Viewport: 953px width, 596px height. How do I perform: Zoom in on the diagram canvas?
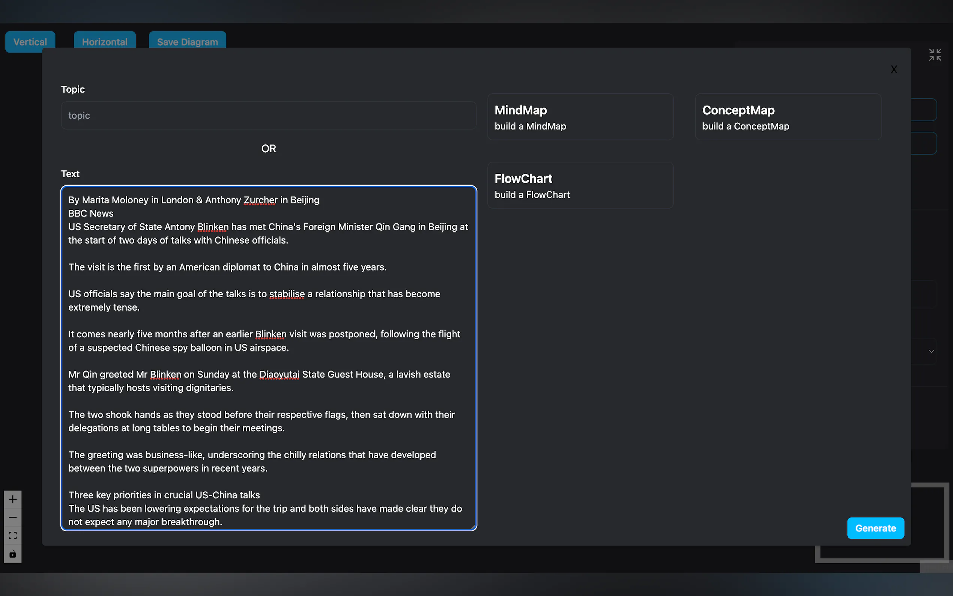13,500
